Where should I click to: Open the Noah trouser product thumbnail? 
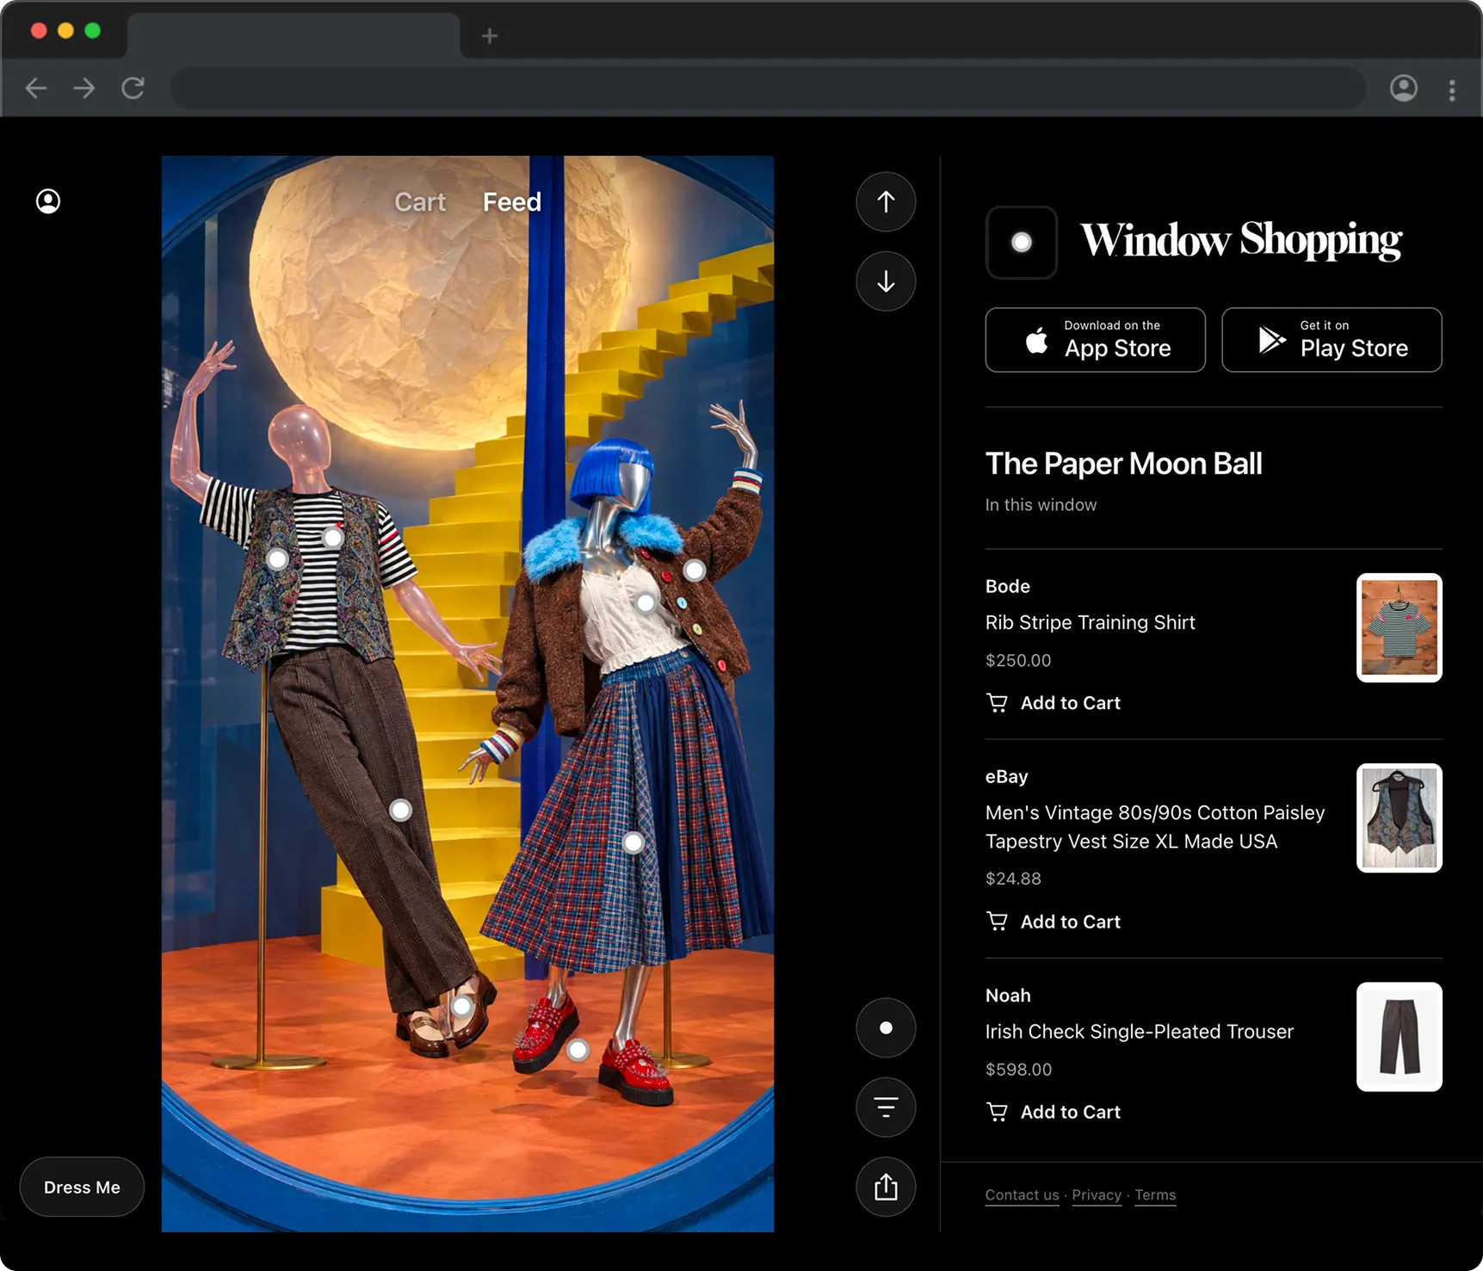pos(1400,1037)
